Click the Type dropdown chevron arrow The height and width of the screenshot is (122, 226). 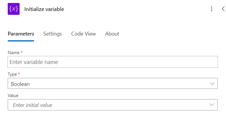(x=212, y=84)
